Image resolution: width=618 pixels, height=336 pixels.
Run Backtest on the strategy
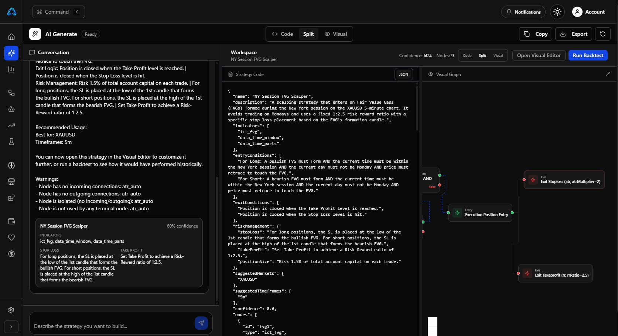point(588,55)
